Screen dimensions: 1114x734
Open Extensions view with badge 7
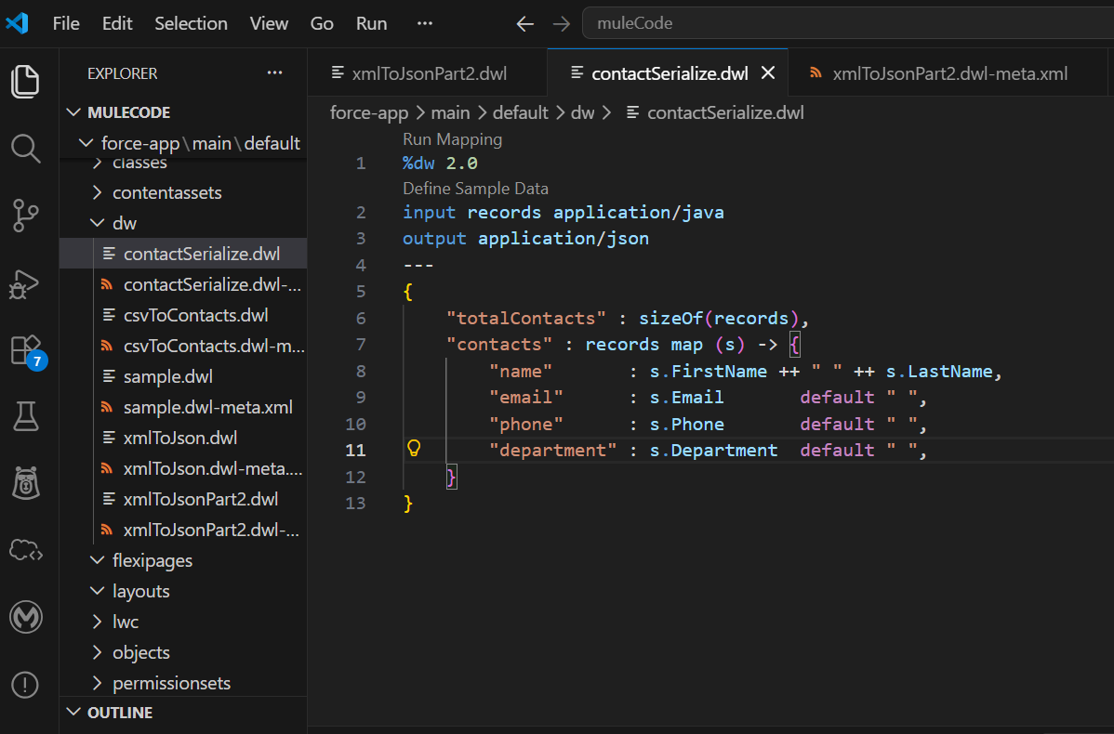tap(25, 350)
